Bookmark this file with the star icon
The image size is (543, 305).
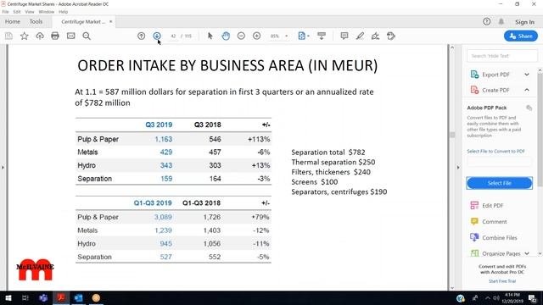25,36
